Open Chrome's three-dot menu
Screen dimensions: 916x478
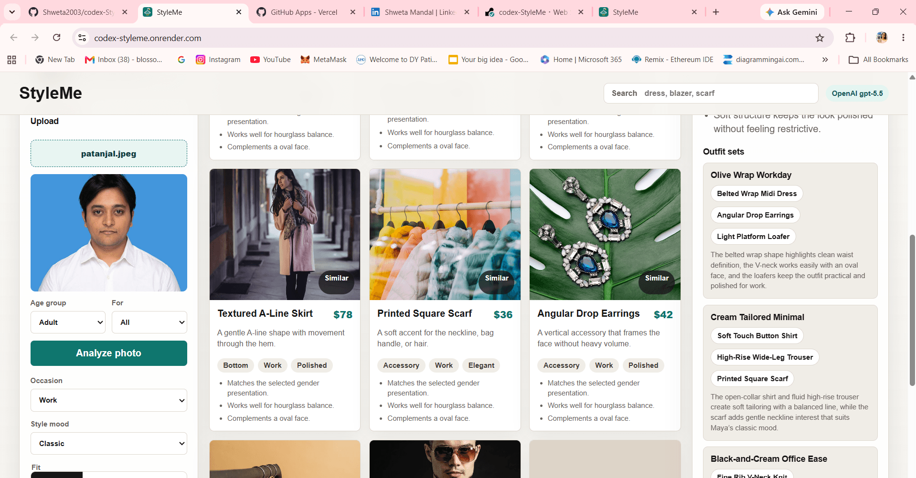pyautogui.click(x=903, y=38)
